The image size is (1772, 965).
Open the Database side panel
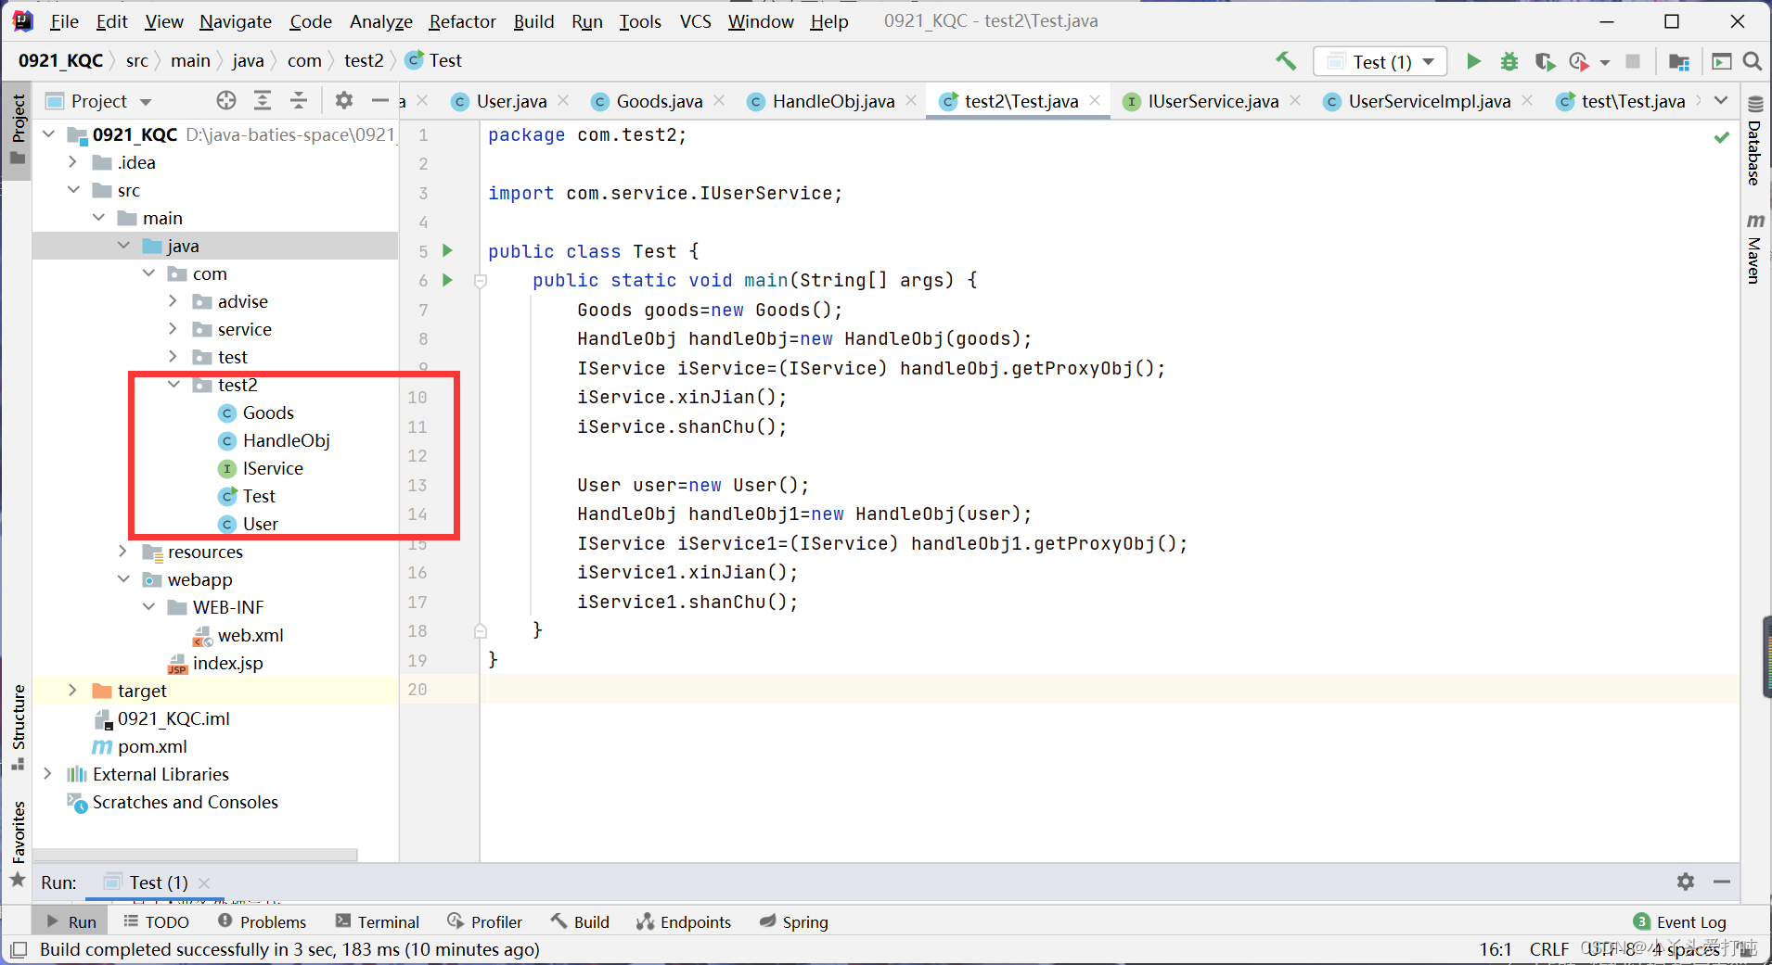click(x=1755, y=142)
